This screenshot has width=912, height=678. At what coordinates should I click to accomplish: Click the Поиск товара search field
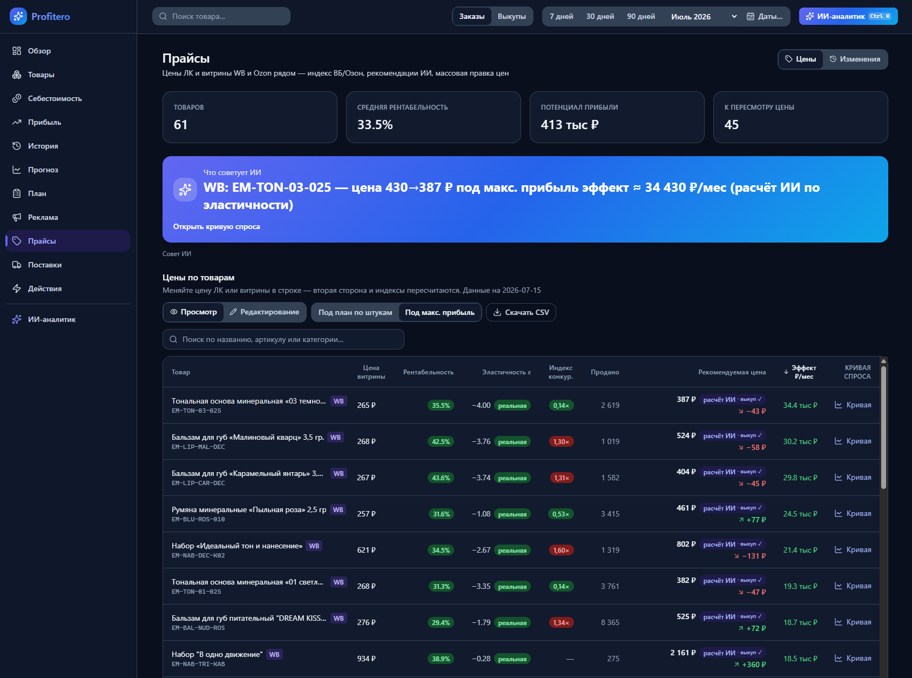221,16
